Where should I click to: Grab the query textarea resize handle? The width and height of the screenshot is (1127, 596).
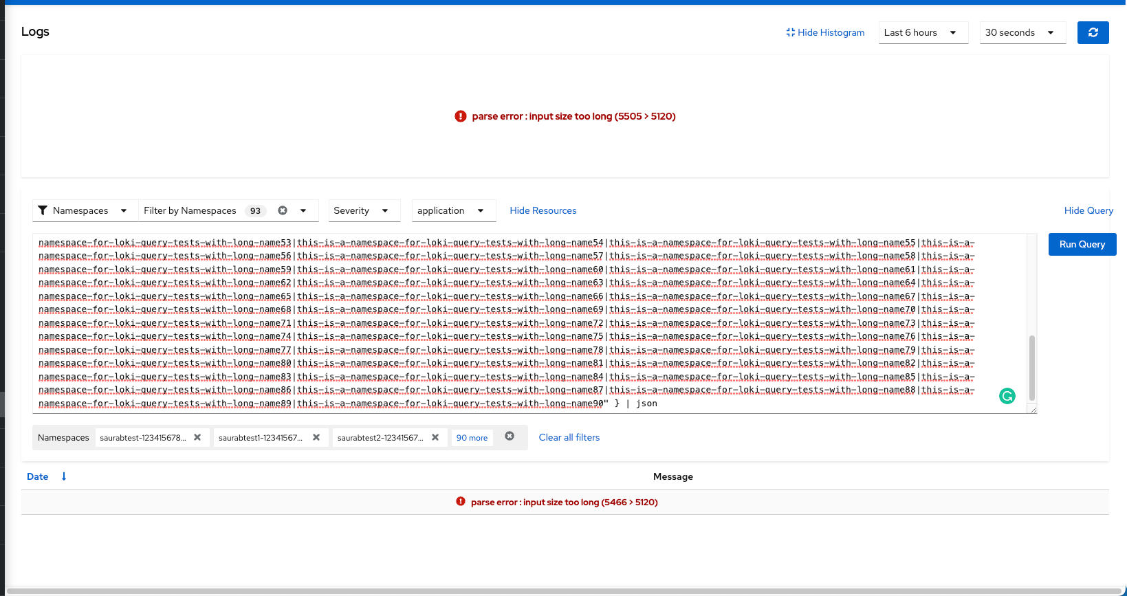pyautogui.click(x=1032, y=409)
